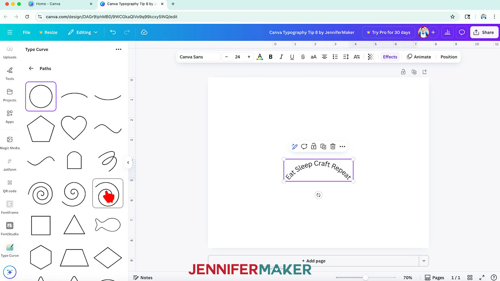This screenshot has height=281, width=500.
Task: Select the triangle path shape
Action: (74, 225)
